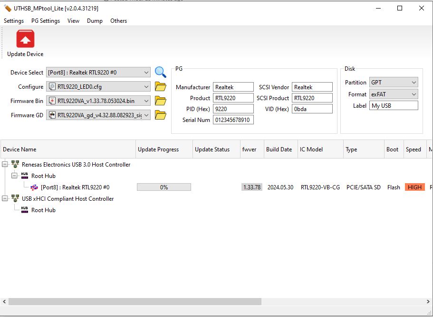Click the Speed column header

tap(415, 149)
